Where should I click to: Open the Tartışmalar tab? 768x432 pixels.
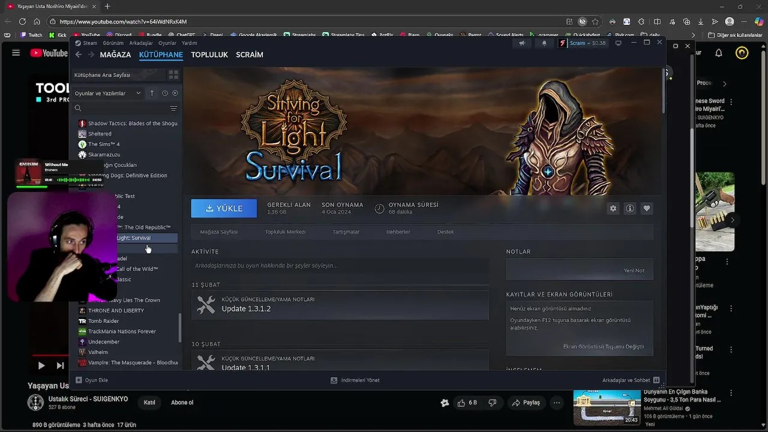pyautogui.click(x=346, y=232)
